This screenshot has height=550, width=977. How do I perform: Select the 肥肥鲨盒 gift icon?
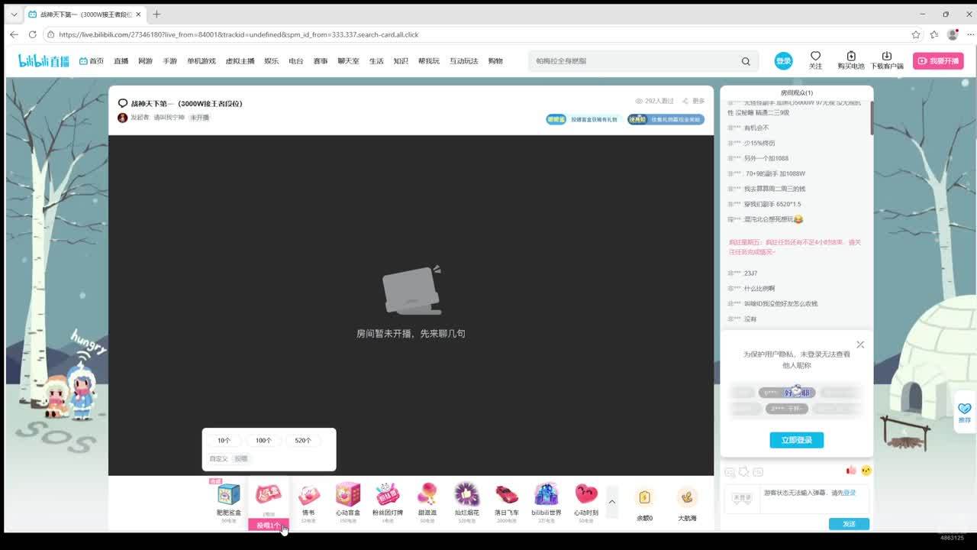tap(228, 495)
